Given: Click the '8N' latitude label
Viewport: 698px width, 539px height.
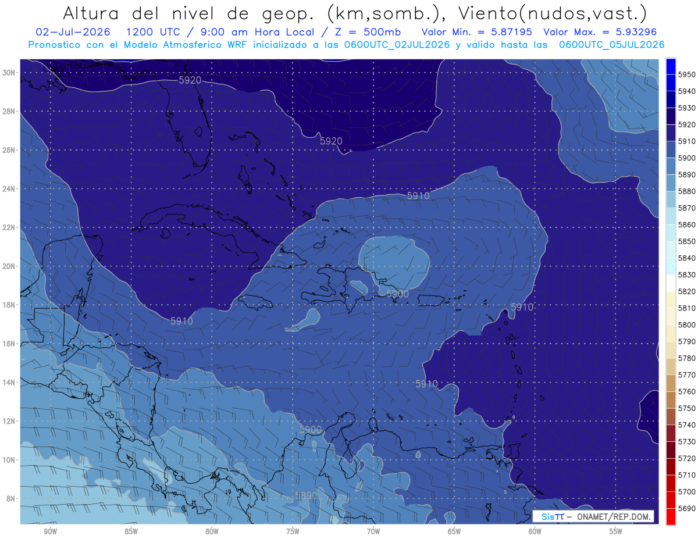Looking at the screenshot, I should [10, 498].
